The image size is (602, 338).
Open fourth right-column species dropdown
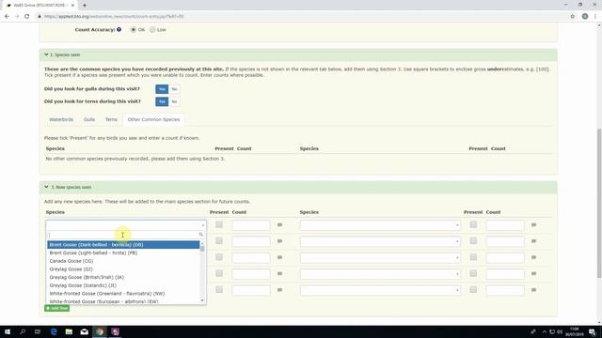click(x=380, y=274)
